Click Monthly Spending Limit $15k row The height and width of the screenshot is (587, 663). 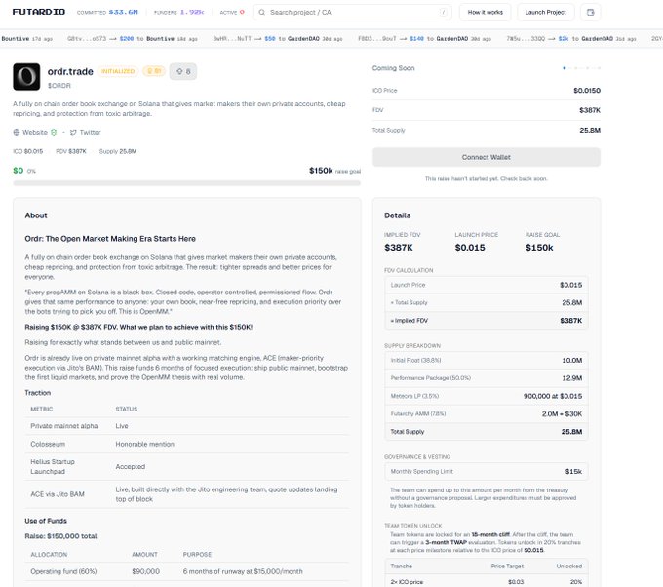coord(487,471)
